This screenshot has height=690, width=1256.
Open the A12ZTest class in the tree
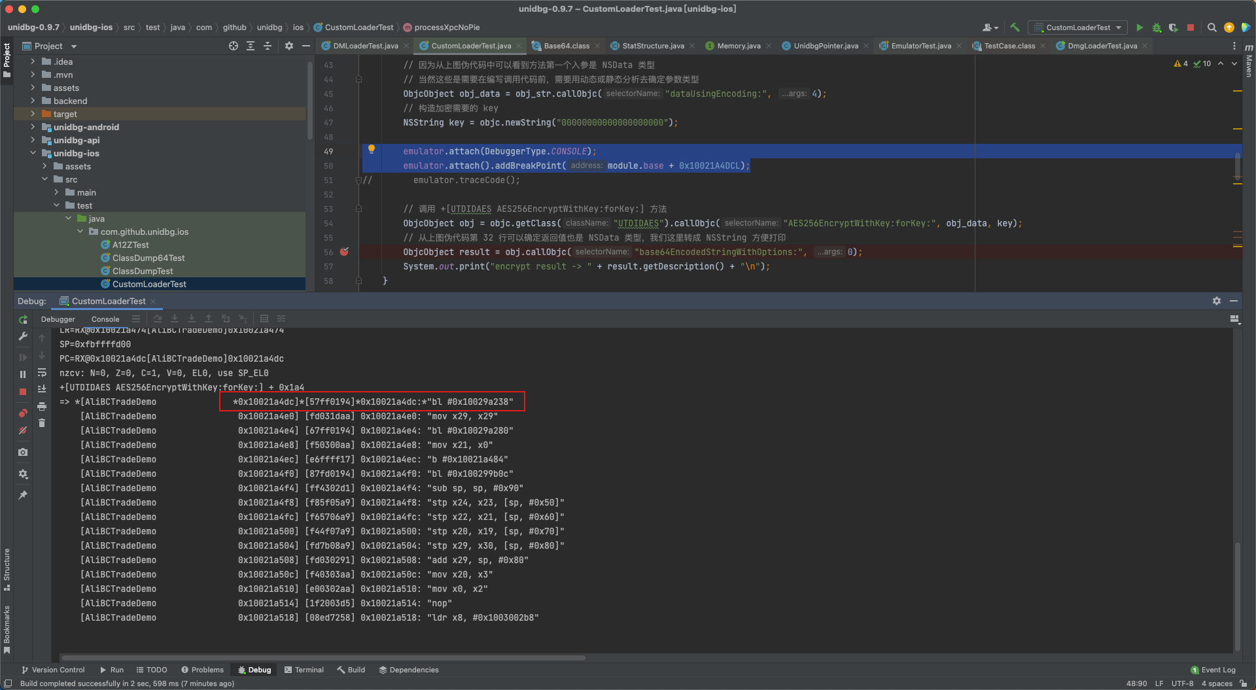[x=130, y=245]
